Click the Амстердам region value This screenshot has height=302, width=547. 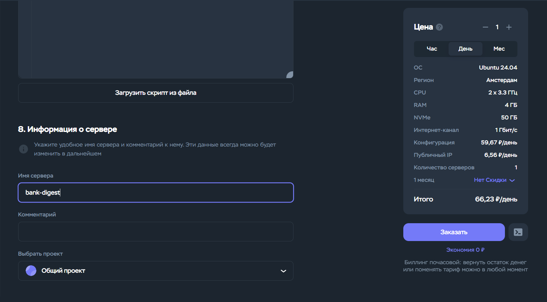click(502, 80)
